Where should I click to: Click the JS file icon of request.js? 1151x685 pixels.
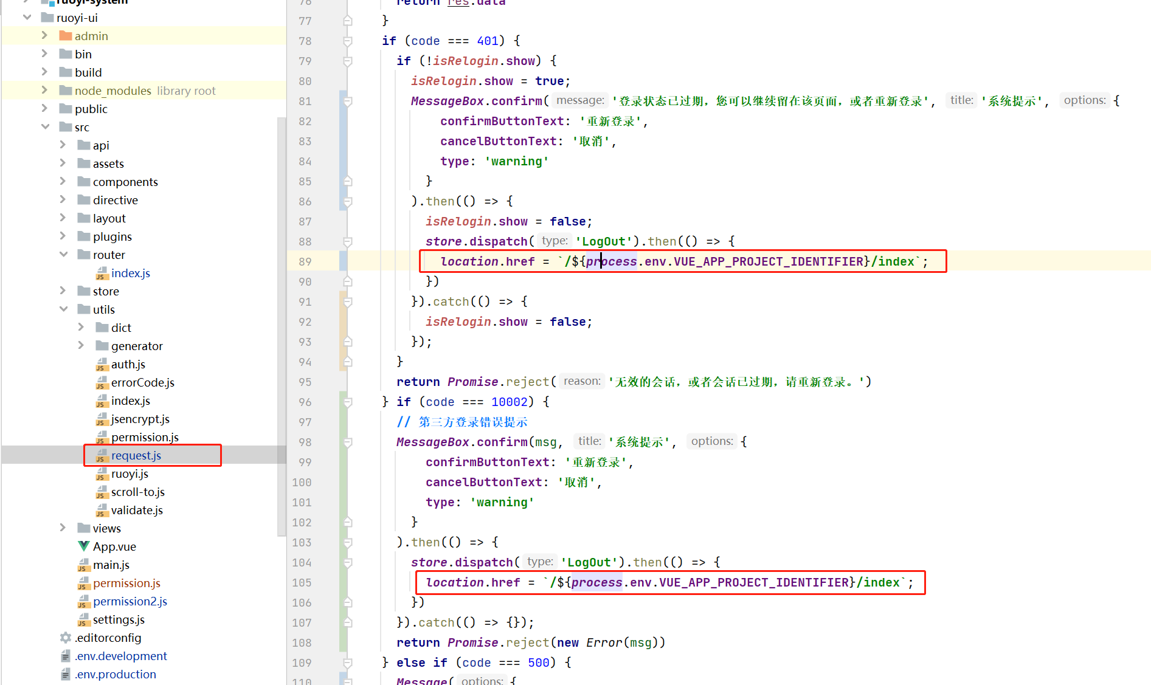pyautogui.click(x=102, y=455)
